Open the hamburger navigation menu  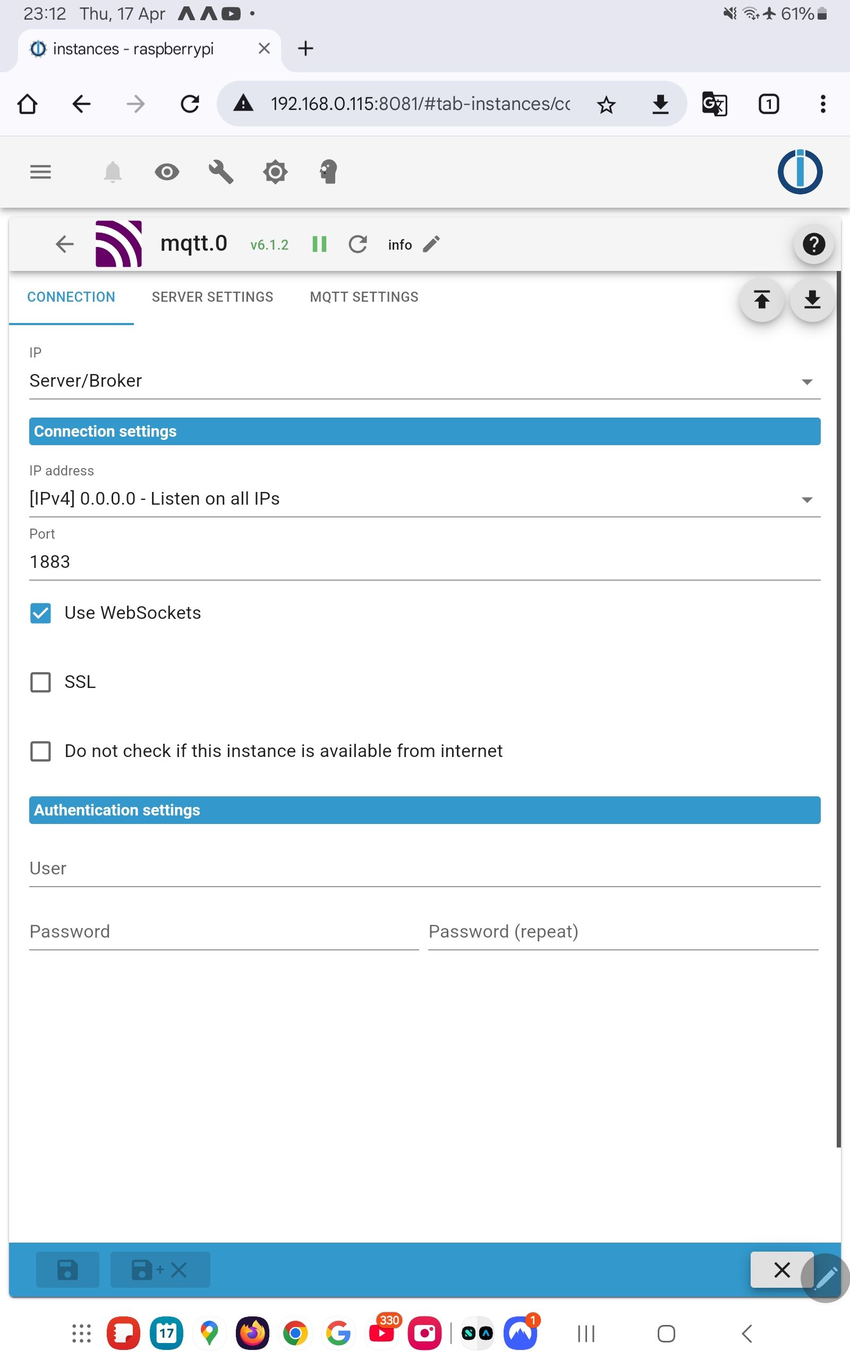click(x=40, y=172)
